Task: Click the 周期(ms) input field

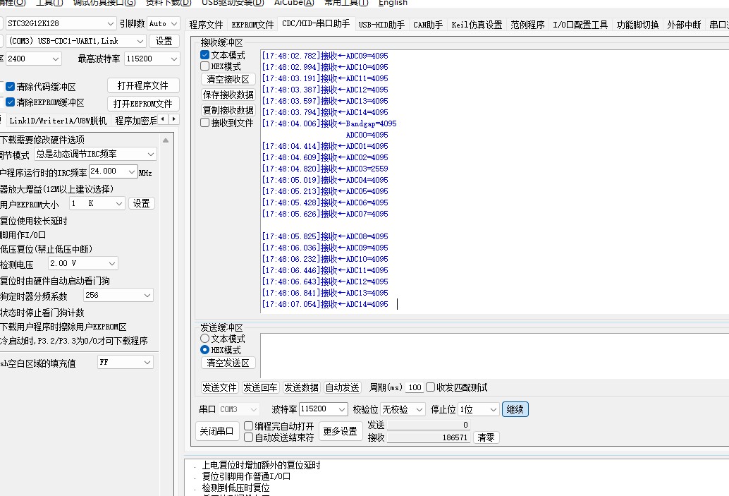Action: [x=415, y=387]
